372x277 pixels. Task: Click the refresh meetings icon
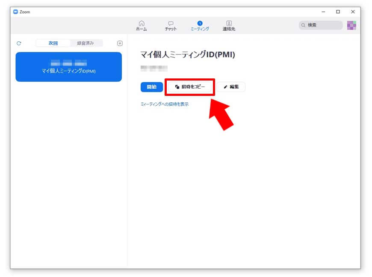point(19,43)
